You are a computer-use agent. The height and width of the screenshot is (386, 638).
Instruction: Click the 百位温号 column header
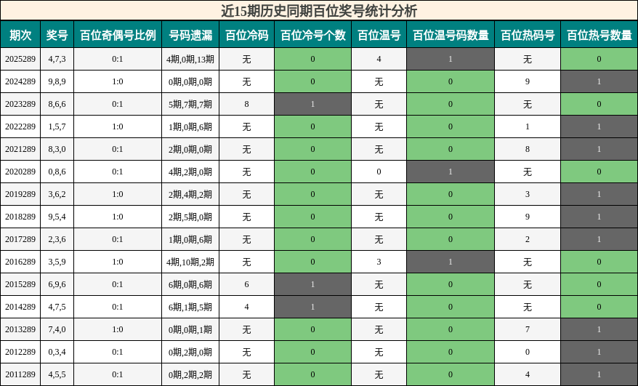pos(379,36)
